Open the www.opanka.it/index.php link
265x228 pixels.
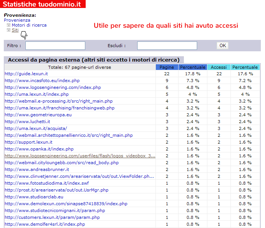(x=39, y=149)
